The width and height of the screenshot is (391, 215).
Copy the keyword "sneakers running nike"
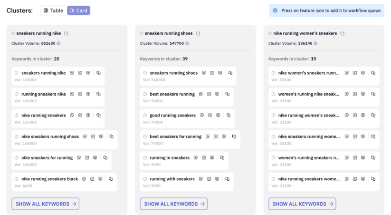[98, 73]
